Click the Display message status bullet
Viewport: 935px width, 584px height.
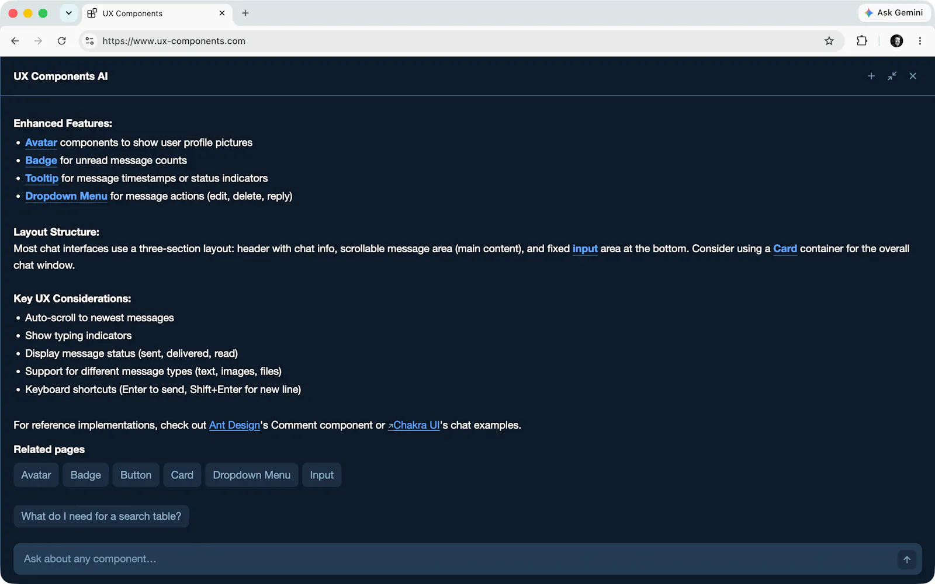[131, 353]
